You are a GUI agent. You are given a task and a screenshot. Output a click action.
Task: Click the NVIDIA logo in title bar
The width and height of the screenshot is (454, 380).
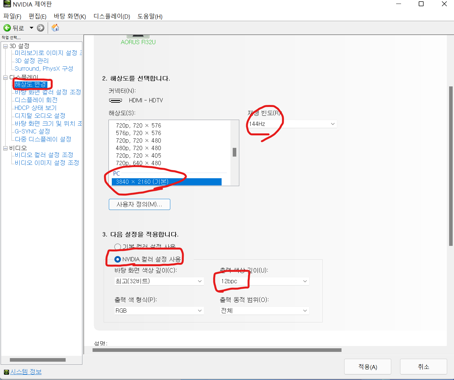[x=7, y=4]
